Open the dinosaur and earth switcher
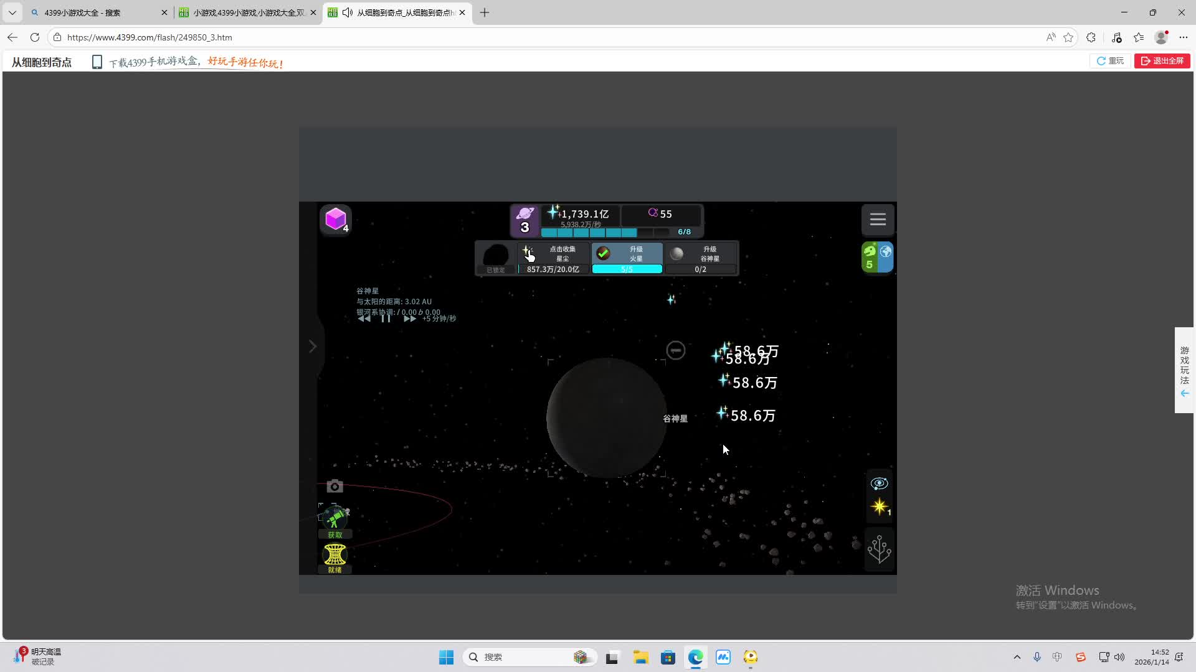Viewport: 1196px width, 672px height. click(877, 257)
